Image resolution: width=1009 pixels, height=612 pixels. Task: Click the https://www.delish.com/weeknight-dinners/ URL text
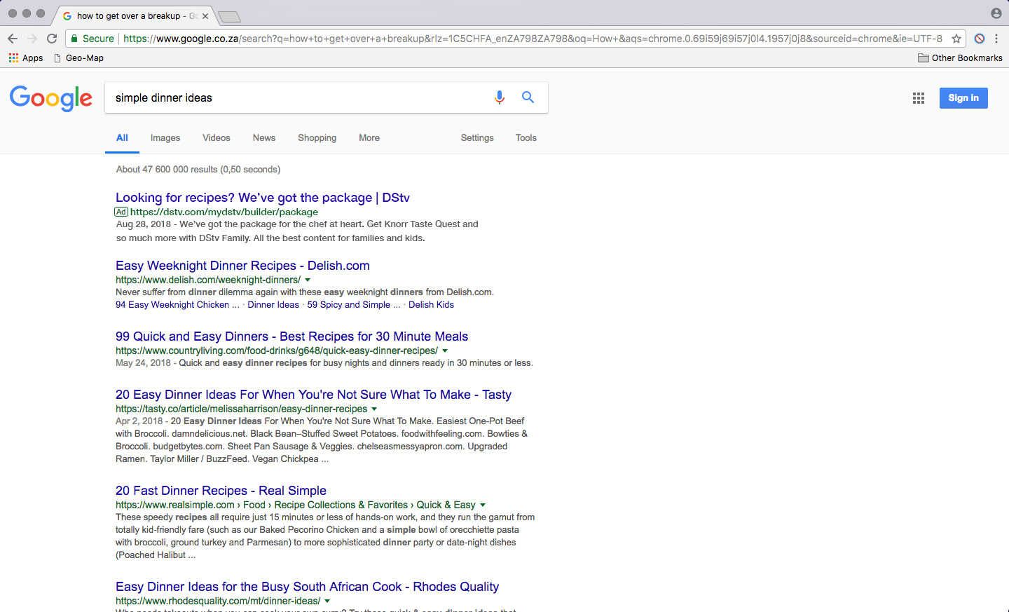[208, 280]
